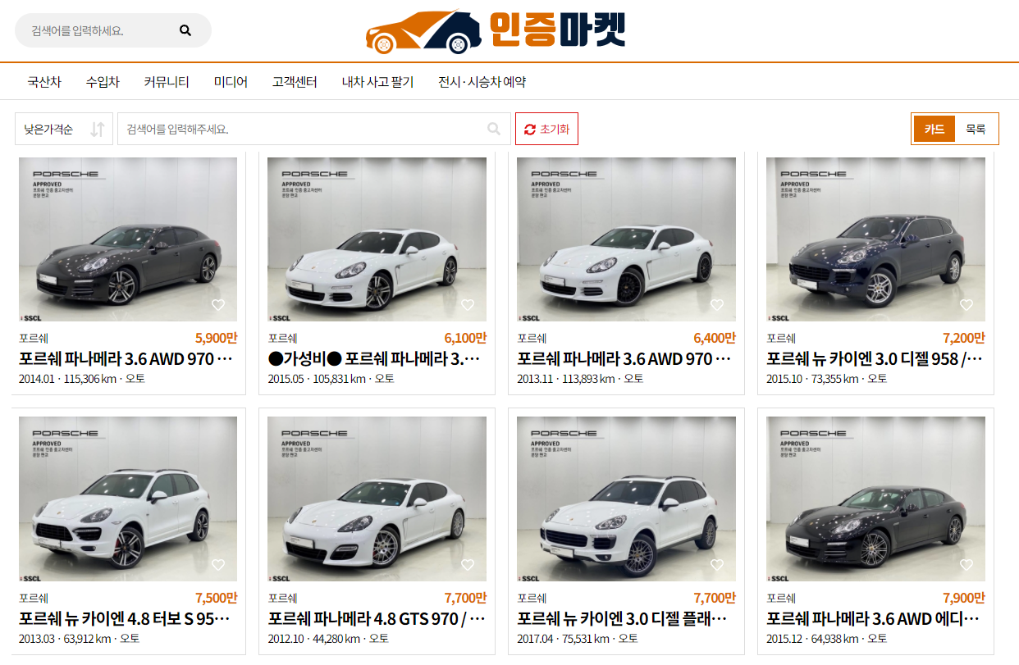Click the heart on the 6,400만 Panamera card
This screenshot has width=1019, height=665.
(717, 305)
